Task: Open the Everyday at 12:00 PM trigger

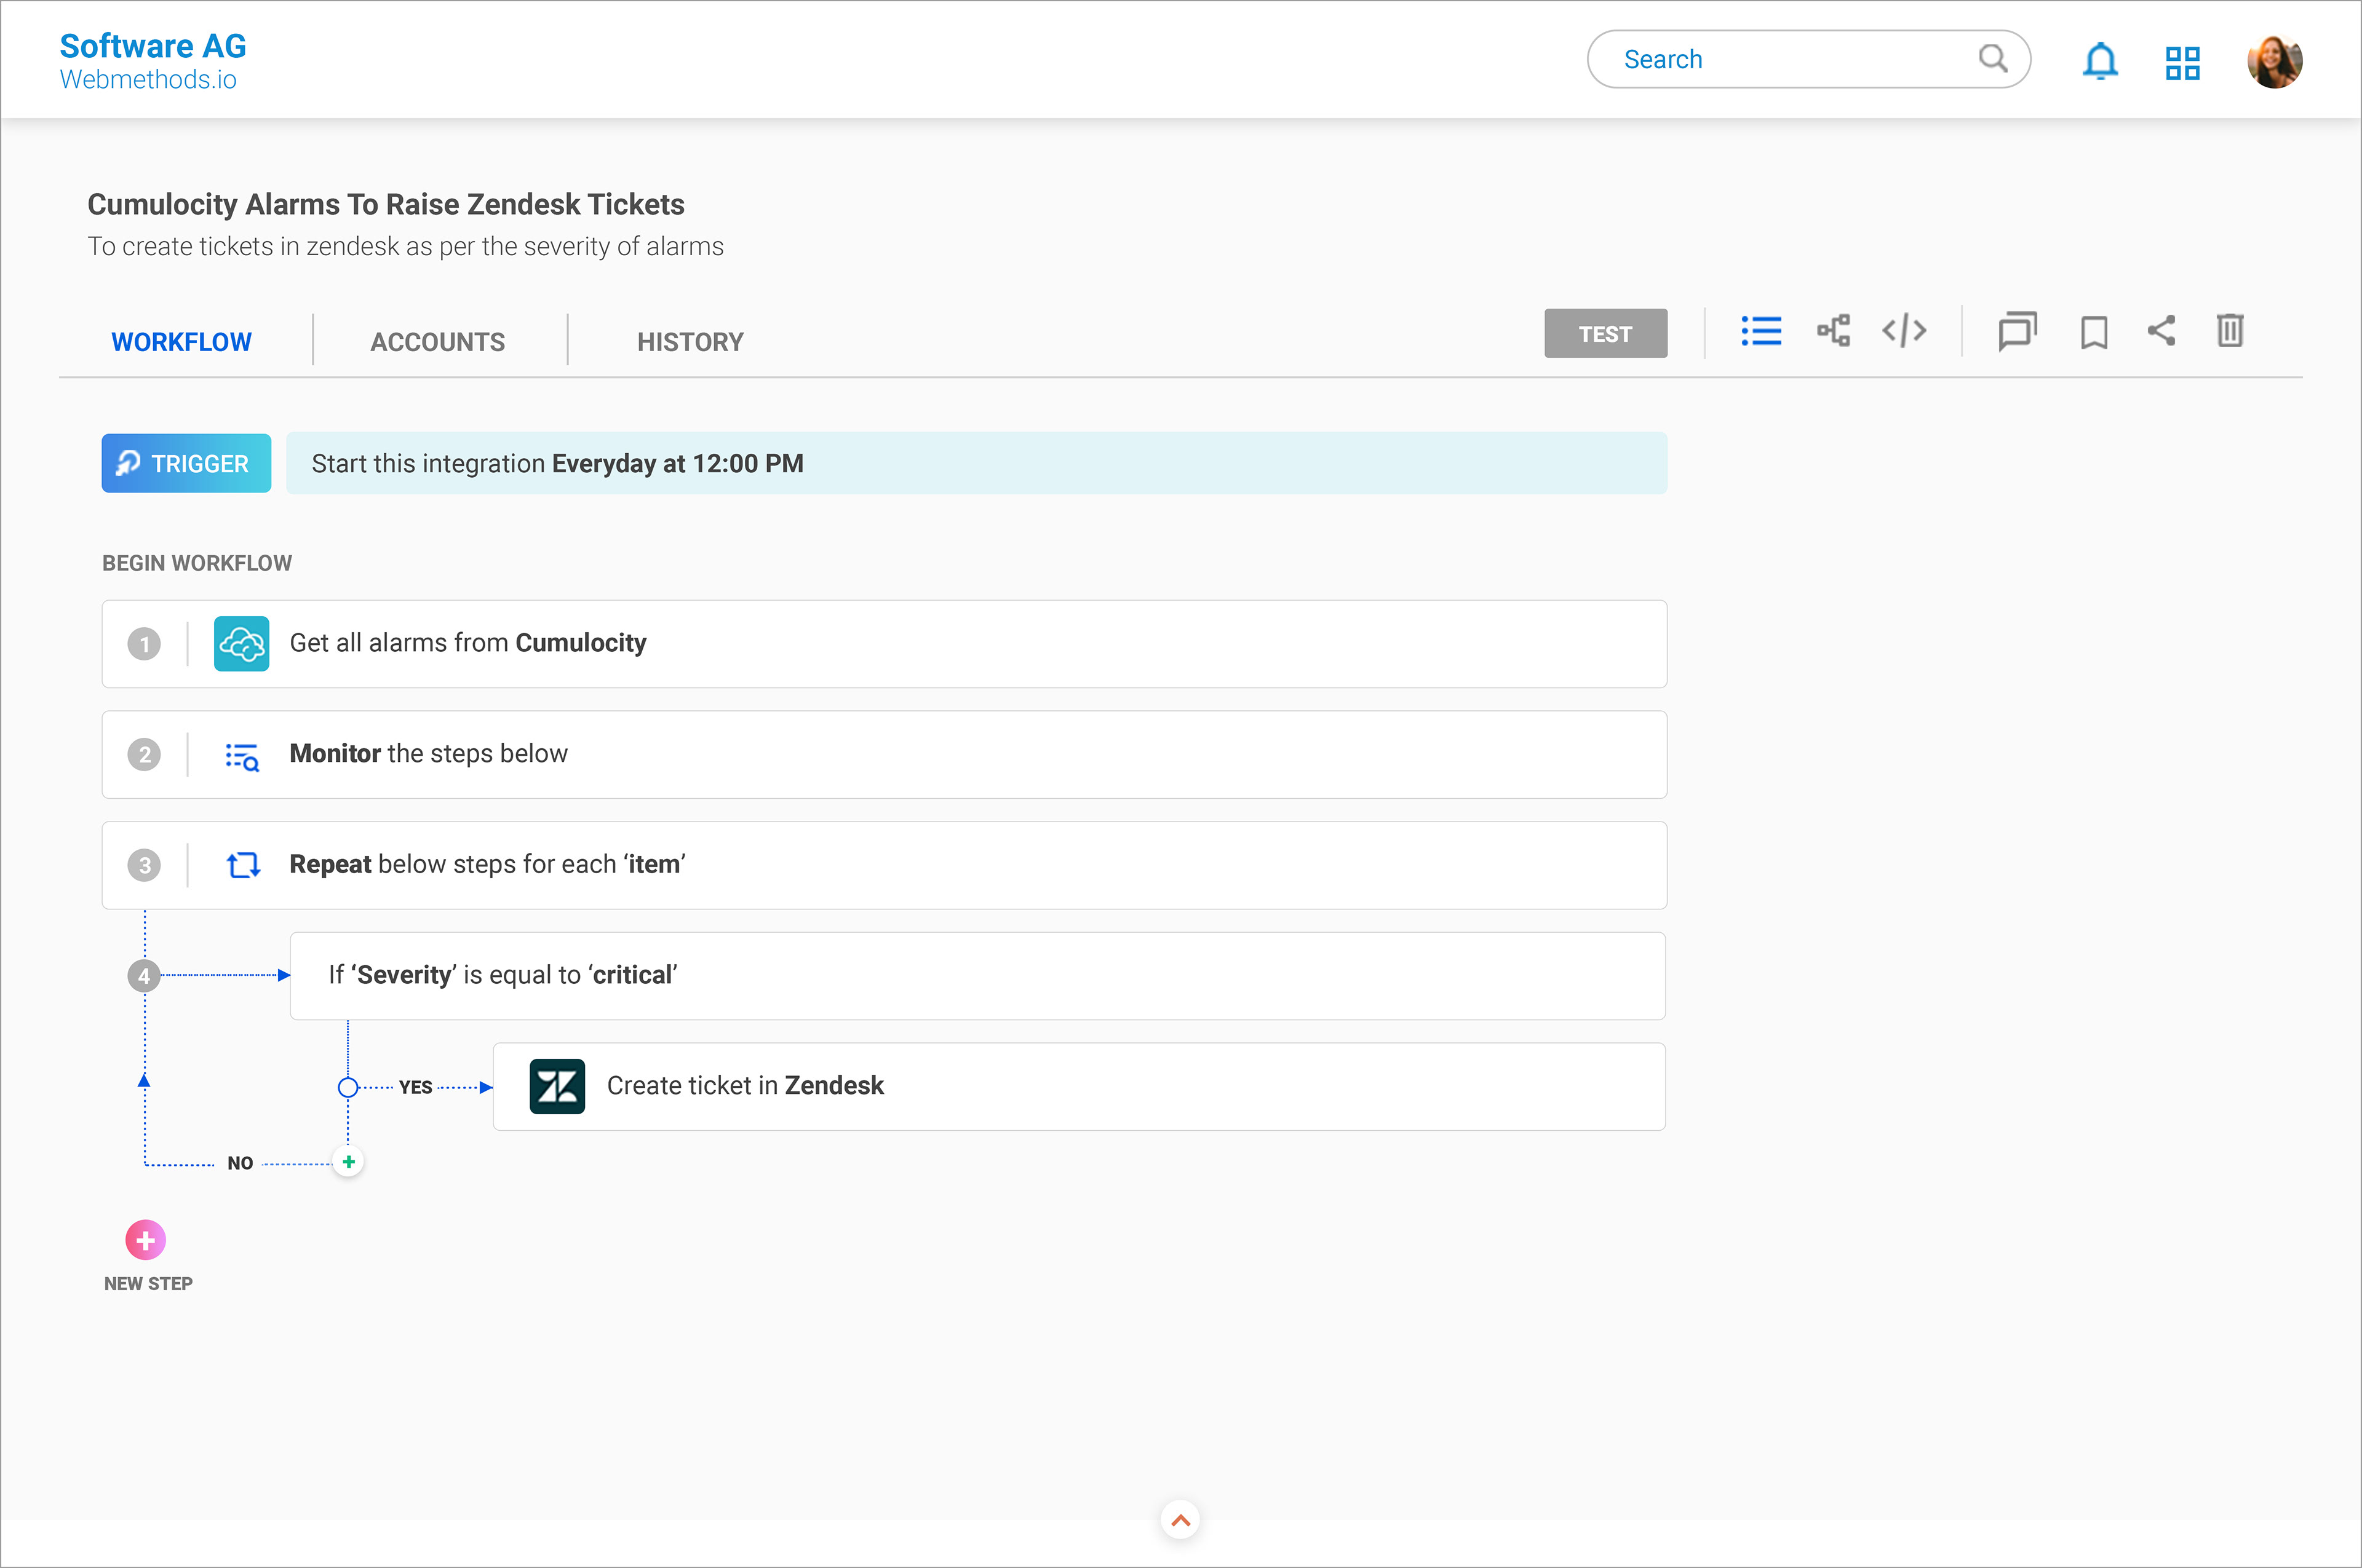Action: pos(976,463)
